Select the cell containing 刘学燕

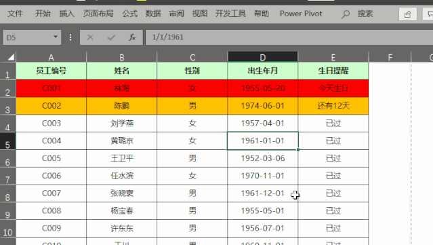coord(122,123)
